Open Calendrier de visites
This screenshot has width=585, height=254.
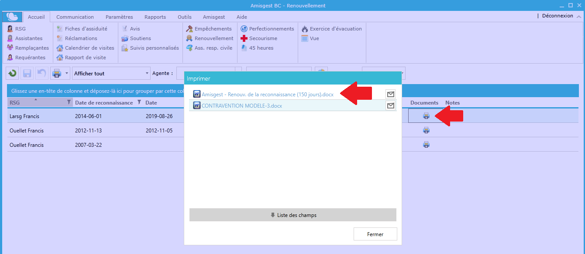(x=86, y=48)
